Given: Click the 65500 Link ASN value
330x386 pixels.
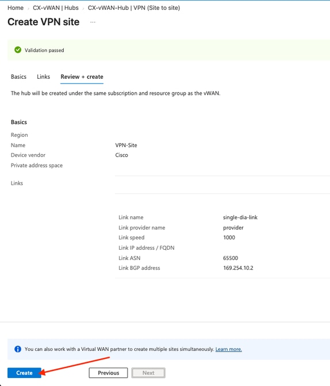Looking at the screenshot, I should coord(231,258).
